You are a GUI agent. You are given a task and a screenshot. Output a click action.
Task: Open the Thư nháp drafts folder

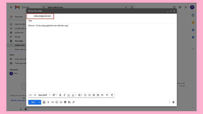[19, 41]
